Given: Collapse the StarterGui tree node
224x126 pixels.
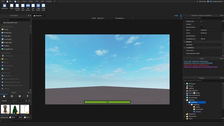Looking at the screenshot, I should pos(184,100).
